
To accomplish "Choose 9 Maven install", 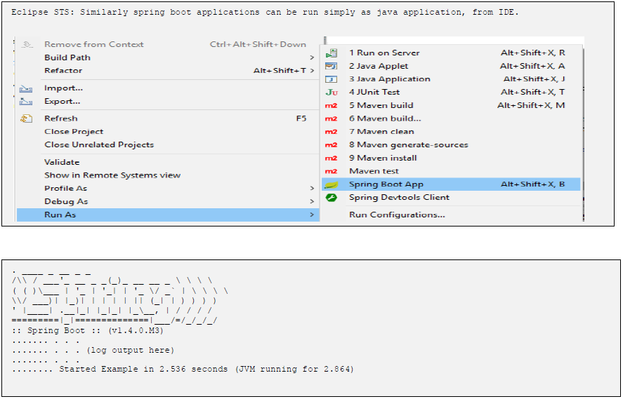I will click(x=383, y=158).
